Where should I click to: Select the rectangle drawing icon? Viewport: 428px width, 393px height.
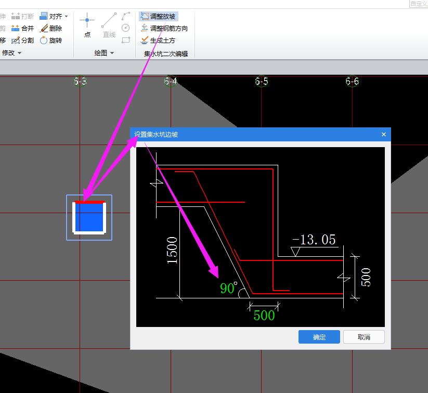(x=126, y=40)
